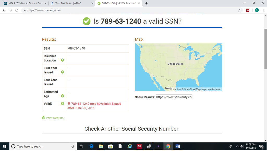The image size is (267, 151).
Task: Open the Windows Start menu
Action: click(x=5, y=146)
